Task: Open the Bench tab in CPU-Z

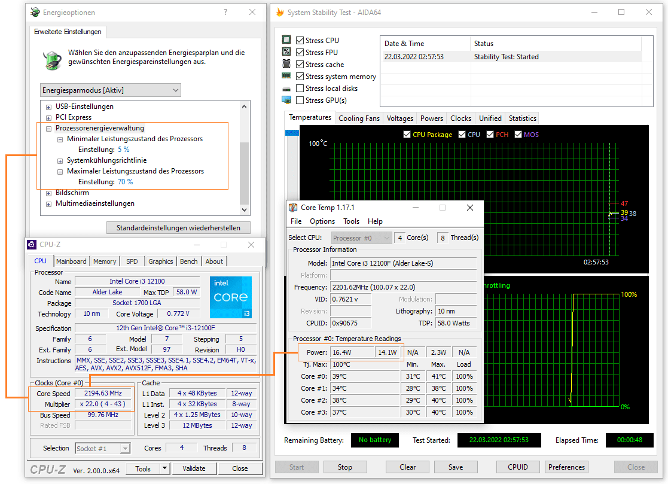Action: (189, 261)
